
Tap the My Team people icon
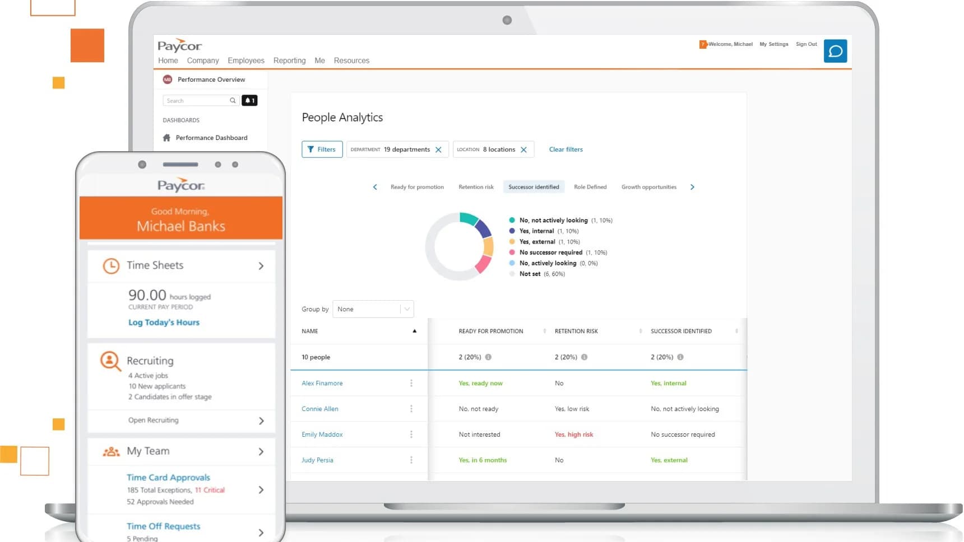(x=112, y=451)
